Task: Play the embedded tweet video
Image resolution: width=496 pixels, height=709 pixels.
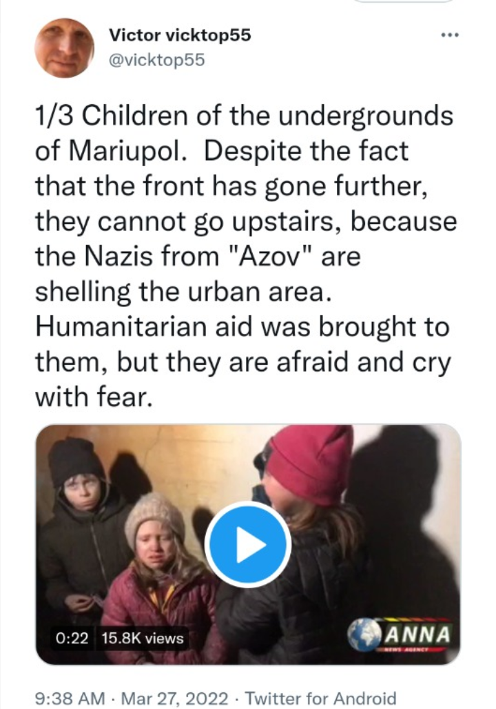Action: click(247, 544)
